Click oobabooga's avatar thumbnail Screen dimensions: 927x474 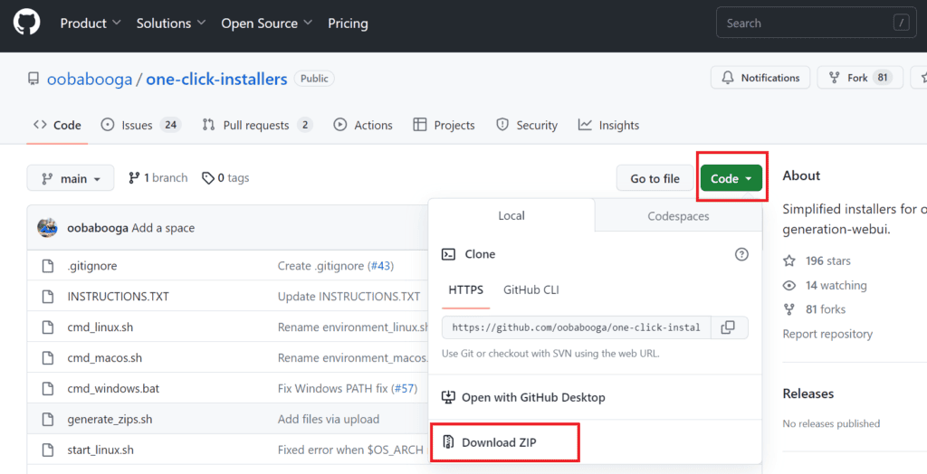48,228
